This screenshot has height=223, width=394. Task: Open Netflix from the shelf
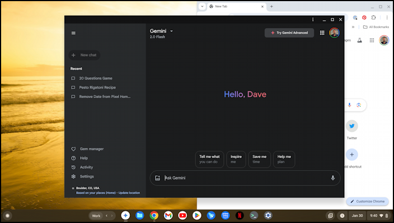[240, 216]
